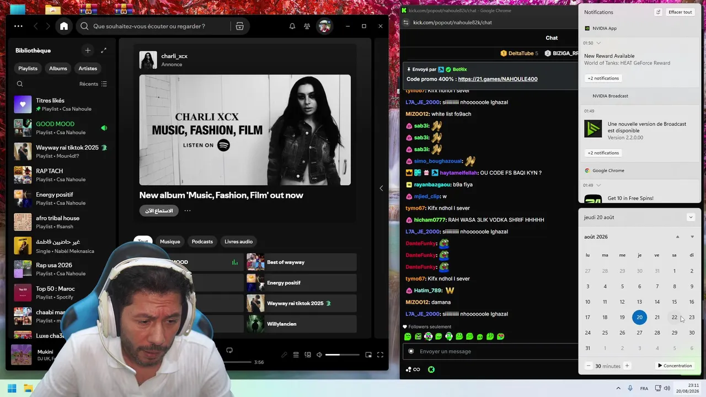The height and width of the screenshot is (397, 706).
Task: Decrease focus minutes with minus button
Action: coord(589,366)
